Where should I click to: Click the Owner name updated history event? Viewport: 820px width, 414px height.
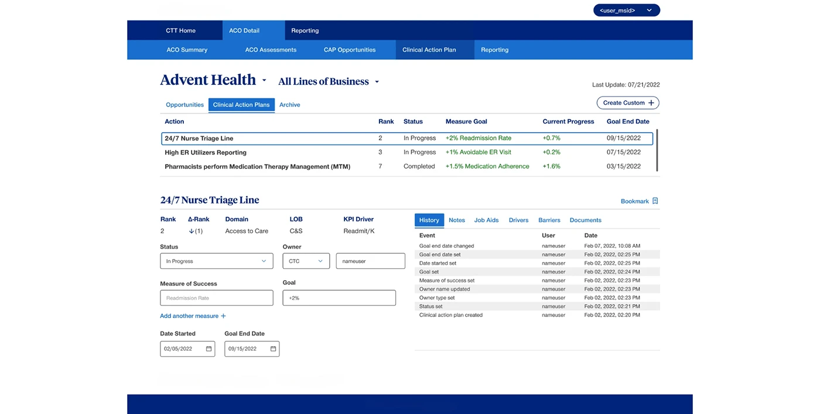click(445, 289)
